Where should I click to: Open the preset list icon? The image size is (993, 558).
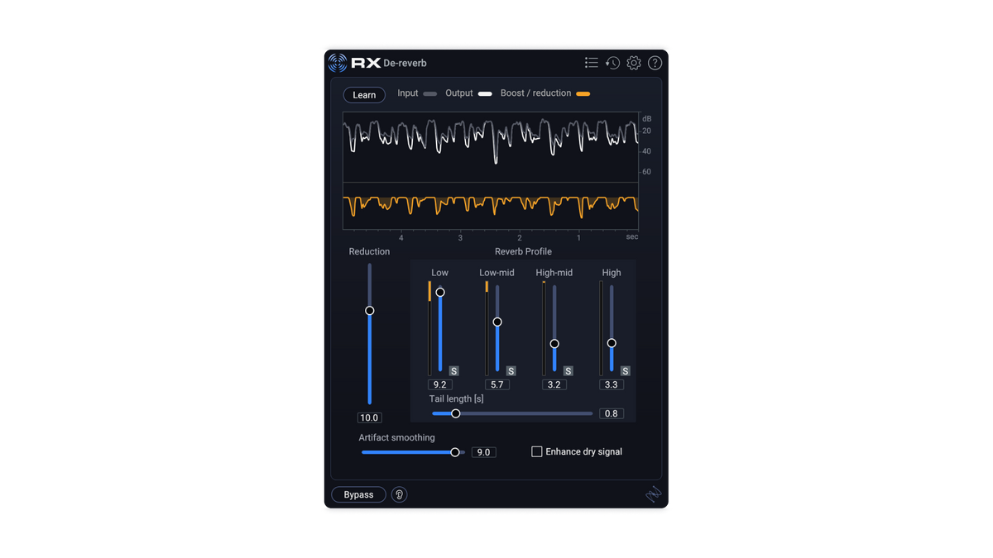pos(592,63)
